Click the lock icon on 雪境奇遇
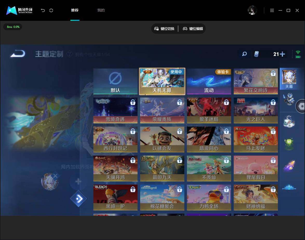Image resolution: width=305 pixels, height=240 pixels. coord(133,102)
